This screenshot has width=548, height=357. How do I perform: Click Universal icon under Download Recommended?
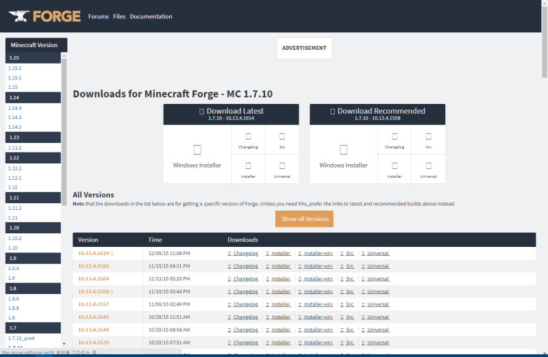coord(429,166)
